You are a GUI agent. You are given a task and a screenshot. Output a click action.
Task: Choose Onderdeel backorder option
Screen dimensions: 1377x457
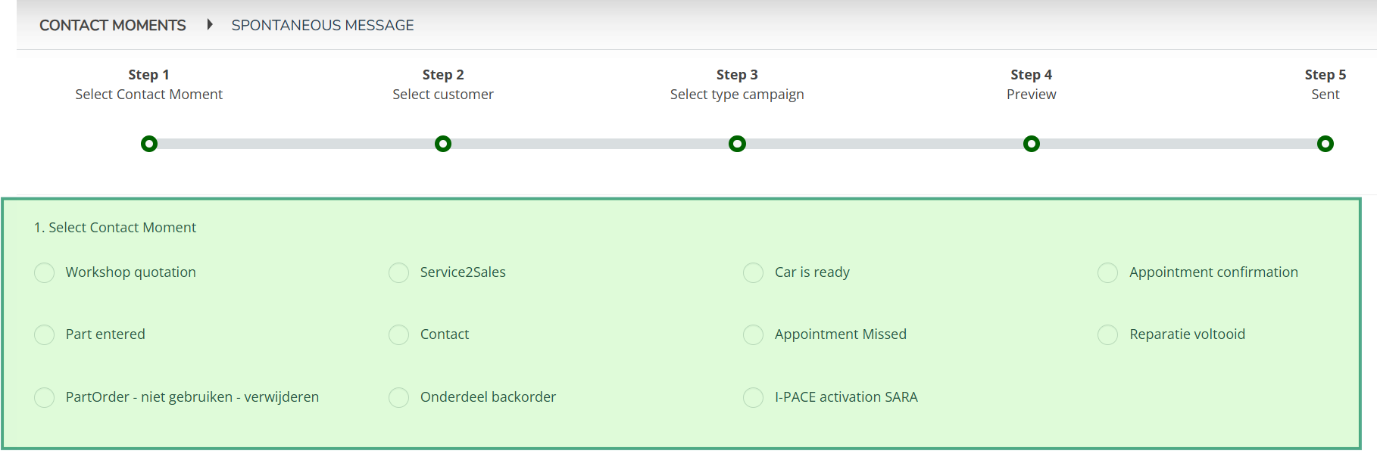point(399,397)
